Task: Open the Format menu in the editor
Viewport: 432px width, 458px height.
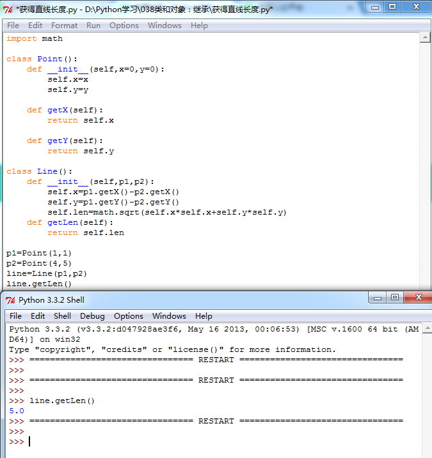Action: pos(64,26)
